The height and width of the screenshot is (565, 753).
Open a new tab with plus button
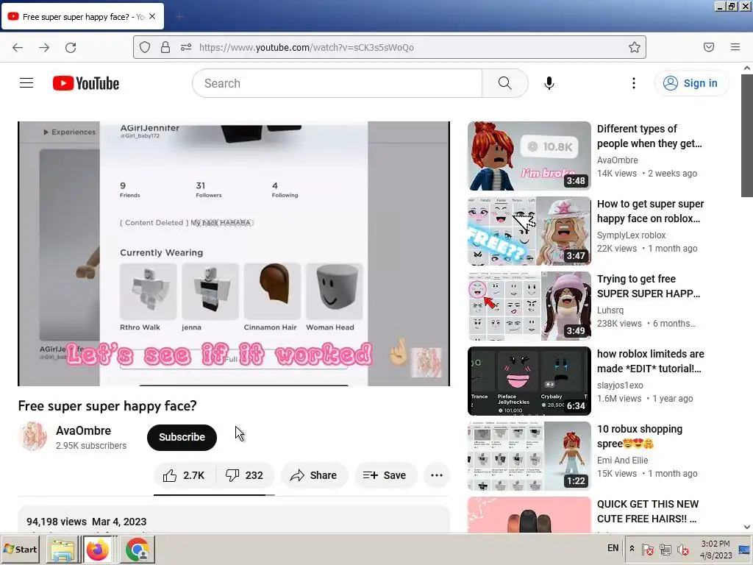(179, 17)
